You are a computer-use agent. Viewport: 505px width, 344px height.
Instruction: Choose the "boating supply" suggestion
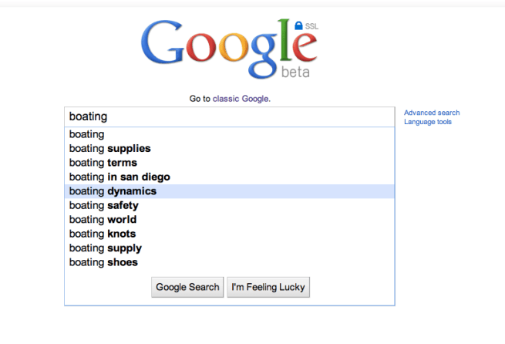[x=105, y=248]
